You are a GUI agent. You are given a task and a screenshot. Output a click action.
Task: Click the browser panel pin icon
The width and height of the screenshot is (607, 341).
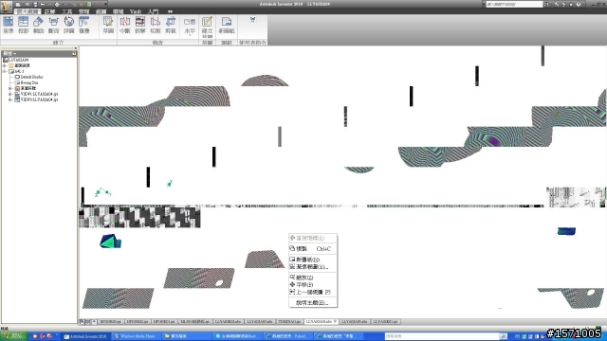point(74,53)
